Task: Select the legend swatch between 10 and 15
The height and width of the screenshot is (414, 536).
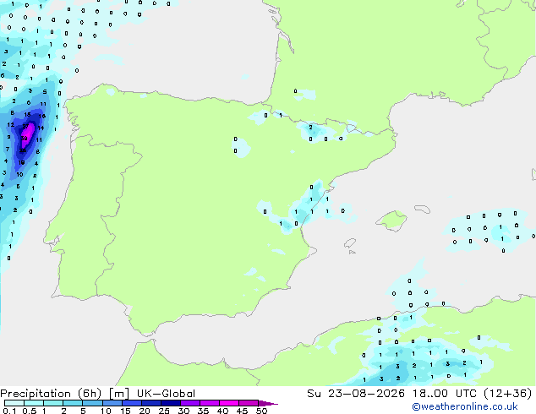Action: (x=112, y=403)
